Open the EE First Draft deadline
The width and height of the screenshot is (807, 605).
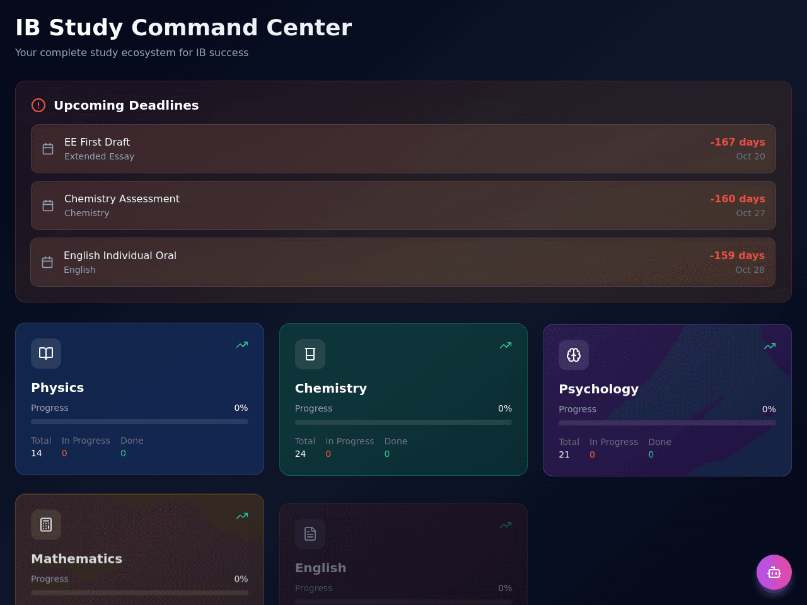tap(403, 149)
